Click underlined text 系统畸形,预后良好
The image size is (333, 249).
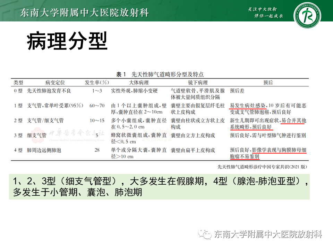(251, 127)
